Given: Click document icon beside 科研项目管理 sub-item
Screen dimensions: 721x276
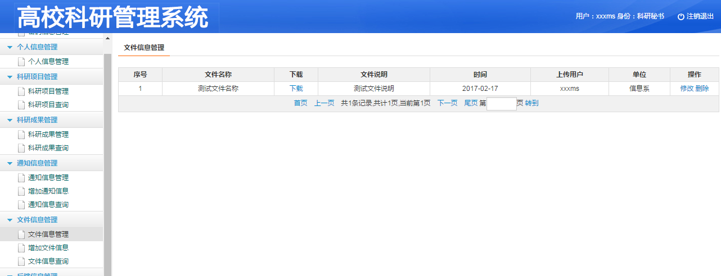Looking at the screenshot, I should pos(21,91).
